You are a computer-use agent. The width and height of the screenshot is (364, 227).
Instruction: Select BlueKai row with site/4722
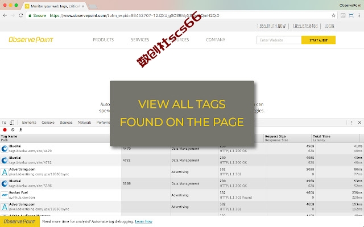point(182,160)
